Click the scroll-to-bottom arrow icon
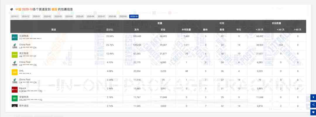Image resolution: width=316 pixels, height=117 pixels. (313, 97)
